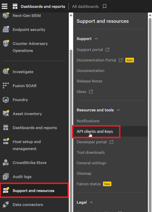The image size is (152, 212).
Task: Click the Fusion SOAR workflow icon
Action: [6, 85]
